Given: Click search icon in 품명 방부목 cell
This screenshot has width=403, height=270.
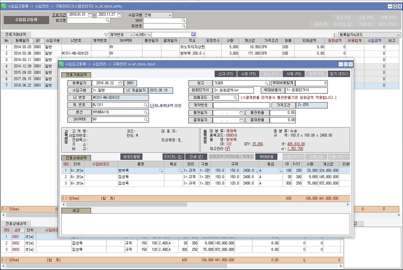Looking at the screenshot, I should pos(161,170).
